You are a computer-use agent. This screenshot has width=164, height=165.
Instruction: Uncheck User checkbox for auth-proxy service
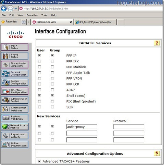[39, 126]
